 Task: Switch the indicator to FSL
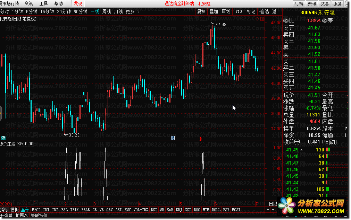click(x=65, y=210)
